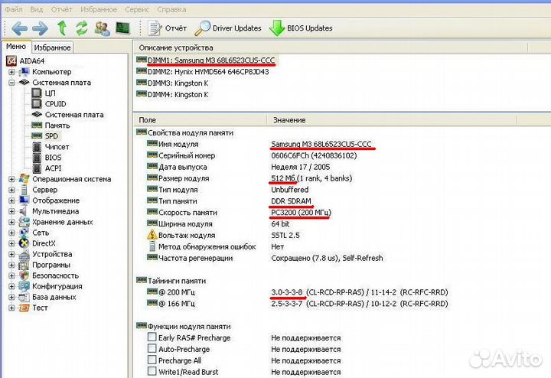Select the SPD item in the tree
The width and height of the screenshot is (551, 378).
[51, 135]
